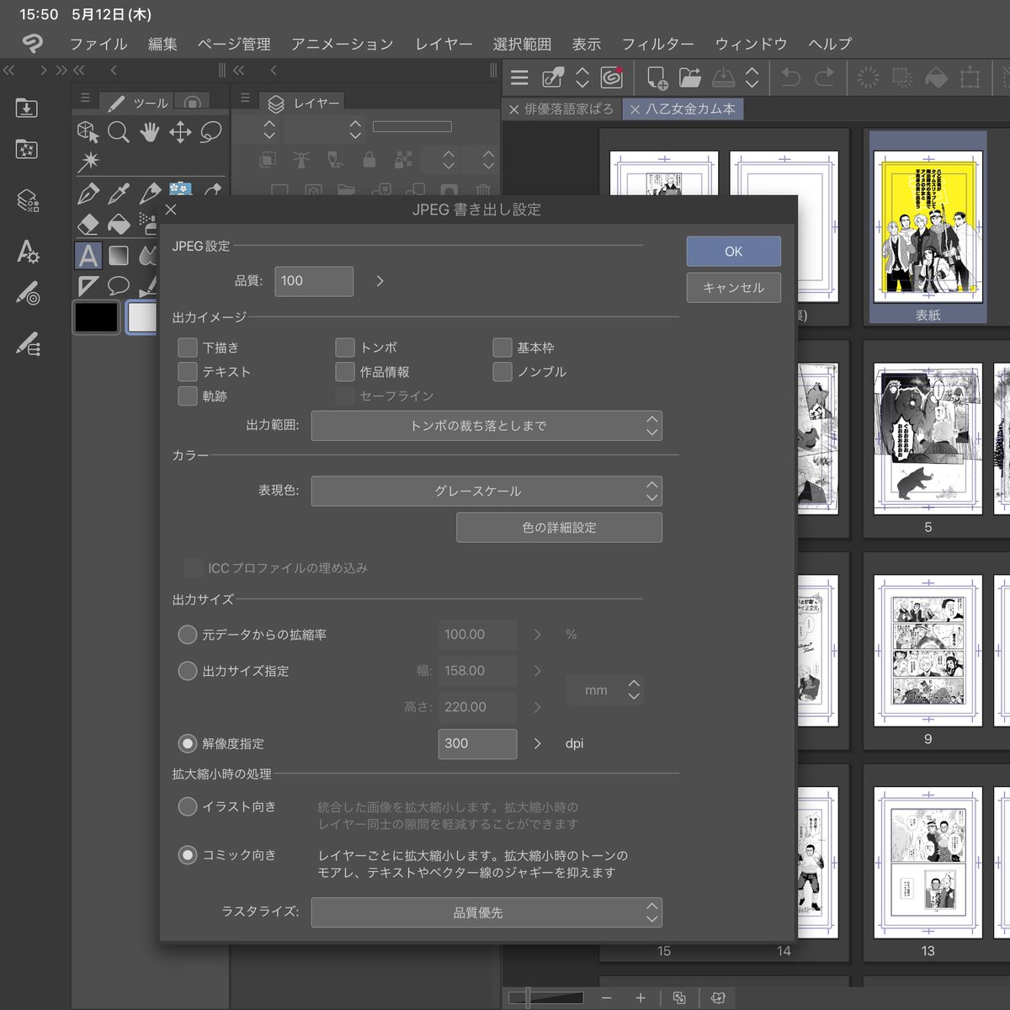This screenshot has height=1010, width=1010.
Task: Select the Eraser tool
Action: coord(88,224)
